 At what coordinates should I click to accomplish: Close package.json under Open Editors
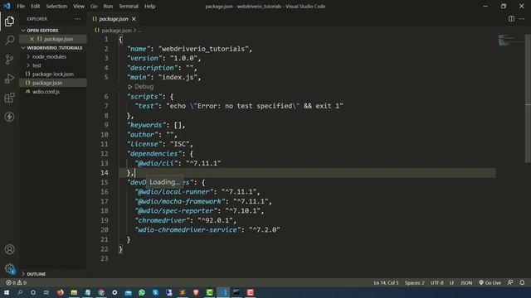point(32,39)
